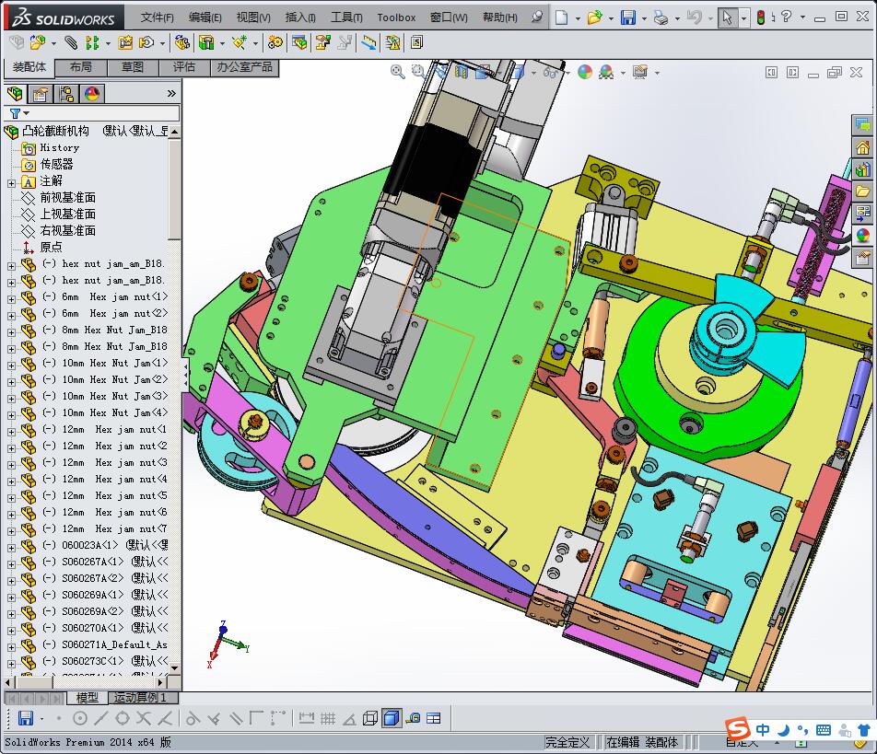Open the Toolbox menu

click(x=396, y=17)
